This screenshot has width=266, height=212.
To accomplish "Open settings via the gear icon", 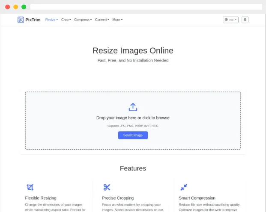I will (245, 20).
